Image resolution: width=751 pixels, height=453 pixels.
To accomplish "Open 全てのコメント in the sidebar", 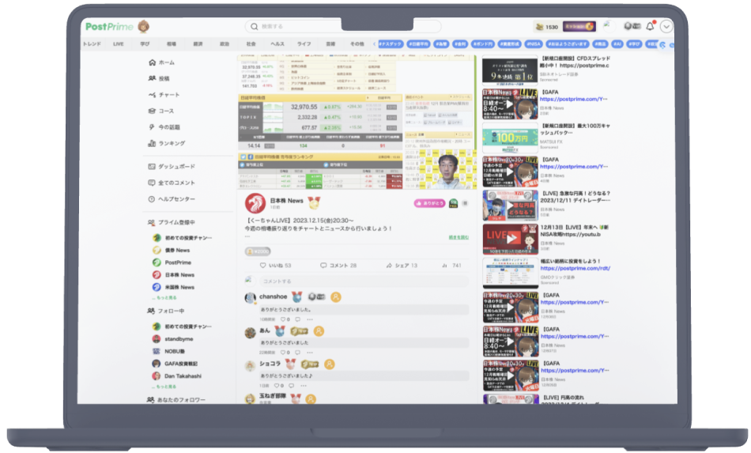I will pos(172,183).
